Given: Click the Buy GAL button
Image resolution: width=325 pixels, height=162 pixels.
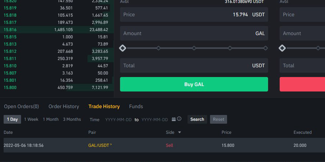Looking at the screenshot, I should 194,84.
